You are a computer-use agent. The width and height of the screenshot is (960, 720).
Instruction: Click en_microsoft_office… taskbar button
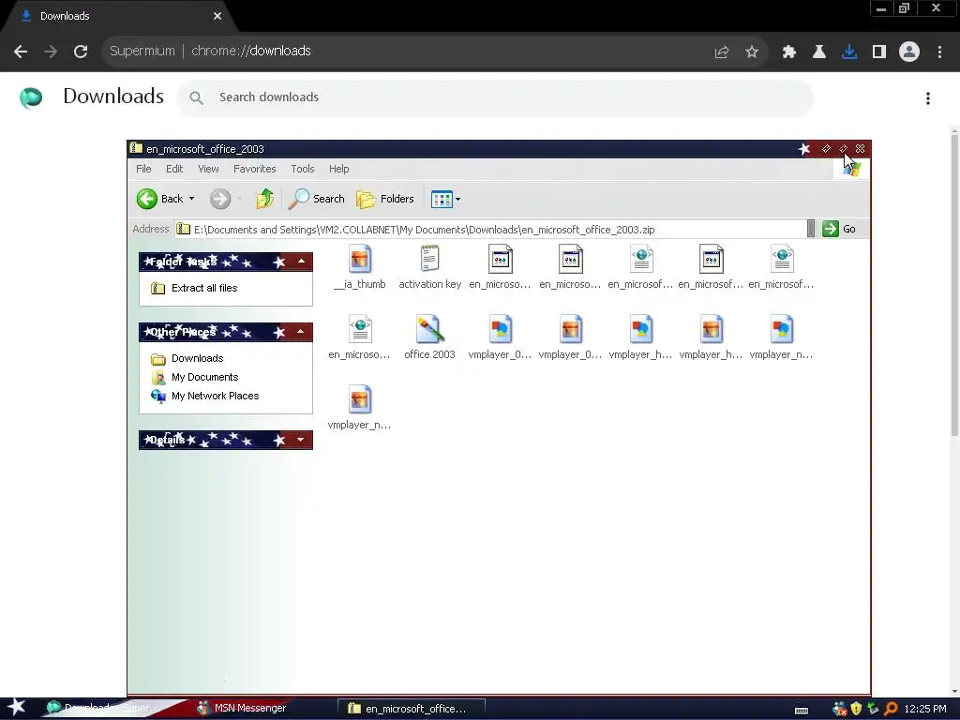(412, 709)
